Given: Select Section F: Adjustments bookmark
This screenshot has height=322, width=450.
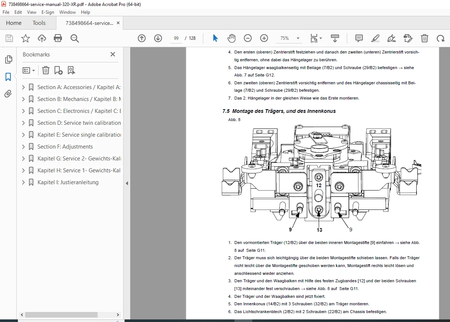Looking at the screenshot, I should 65,147.
